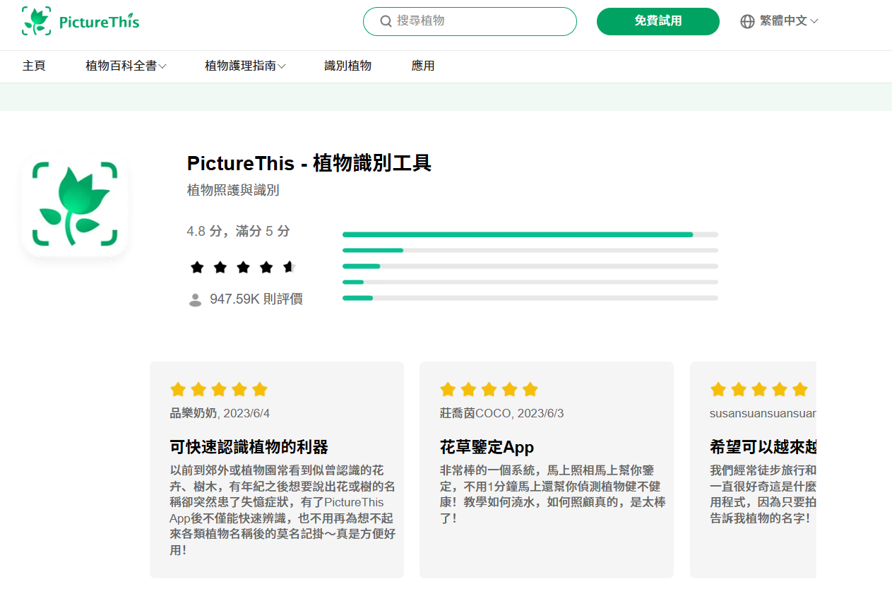Image resolution: width=892 pixels, height=608 pixels.
Task: Click the 搜尋植物 search field
Action: pyautogui.click(x=470, y=21)
